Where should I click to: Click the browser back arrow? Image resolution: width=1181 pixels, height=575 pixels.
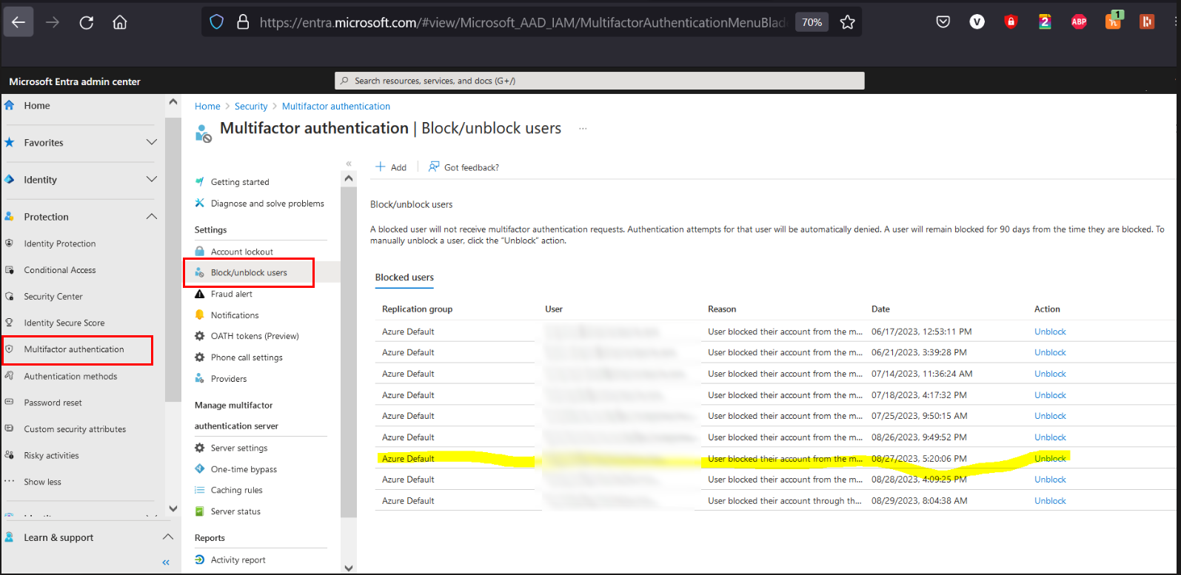(x=19, y=22)
